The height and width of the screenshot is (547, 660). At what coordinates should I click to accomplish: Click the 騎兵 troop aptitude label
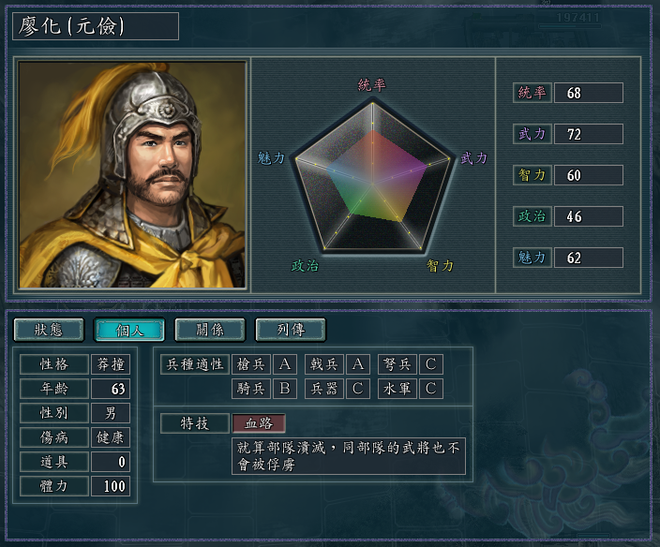pyautogui.click(x=251, y=388)
